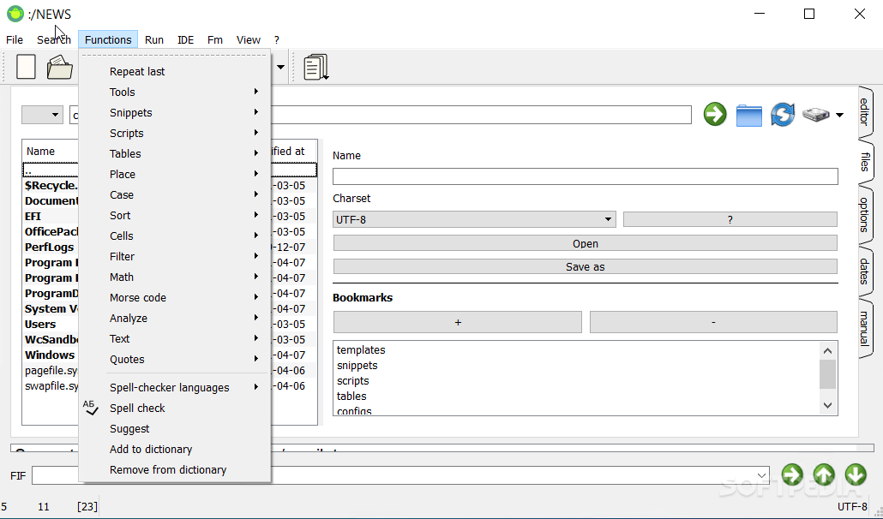Screen dimensions: 883x519
Task: Click the blue refresh arrows icon
Action: point(783,114)
